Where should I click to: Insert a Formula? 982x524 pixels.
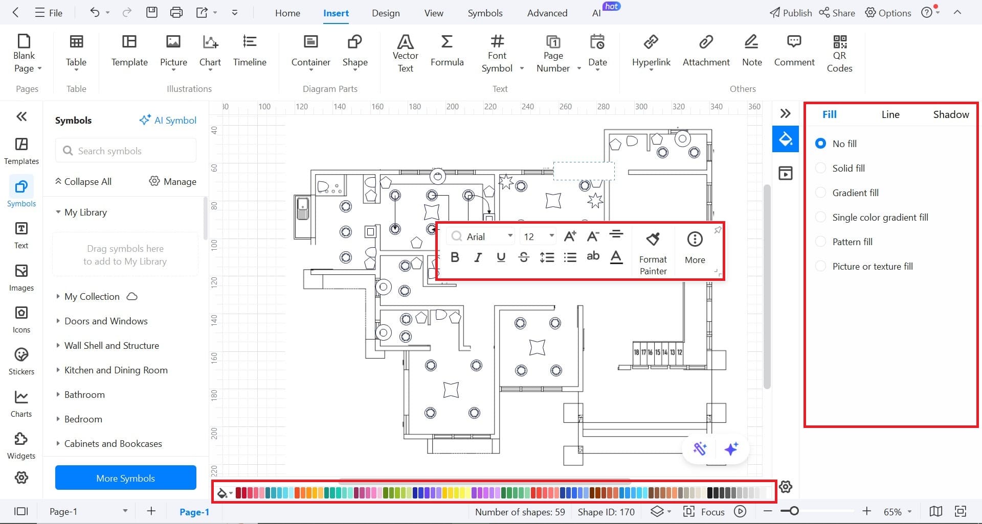[x=447, y=51]
